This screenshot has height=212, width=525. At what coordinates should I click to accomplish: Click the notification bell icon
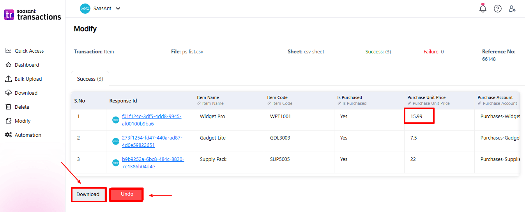point(483,8)
